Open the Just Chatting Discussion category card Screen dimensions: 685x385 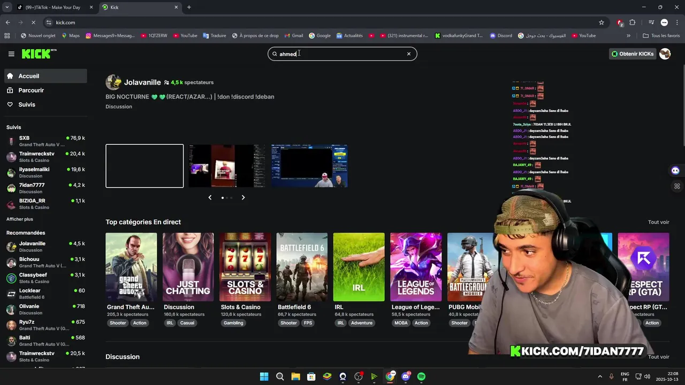[188, 267]
